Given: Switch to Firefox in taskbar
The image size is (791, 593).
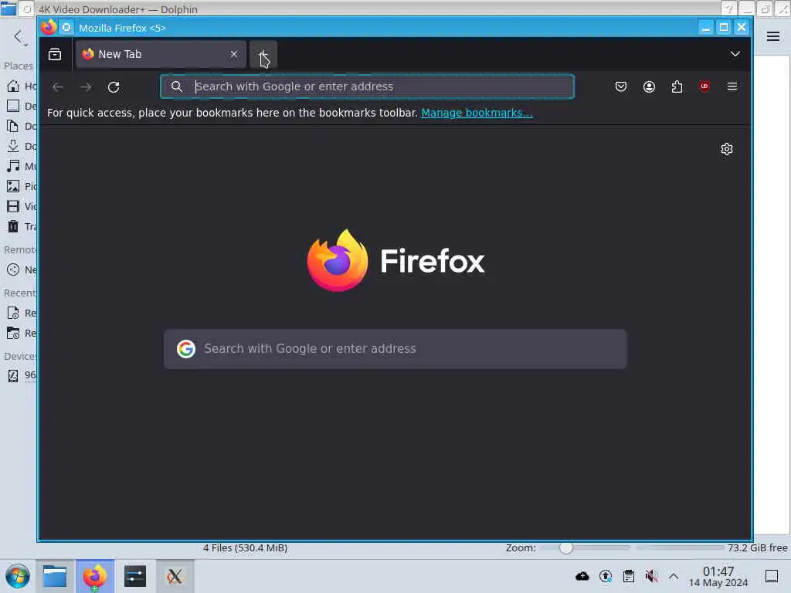Looking at the screenshot, I should tap(95, 576).
